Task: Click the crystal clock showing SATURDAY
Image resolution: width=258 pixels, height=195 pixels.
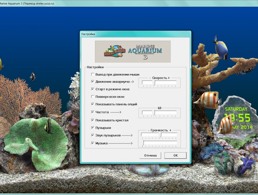Action: [x=235, y=118]
